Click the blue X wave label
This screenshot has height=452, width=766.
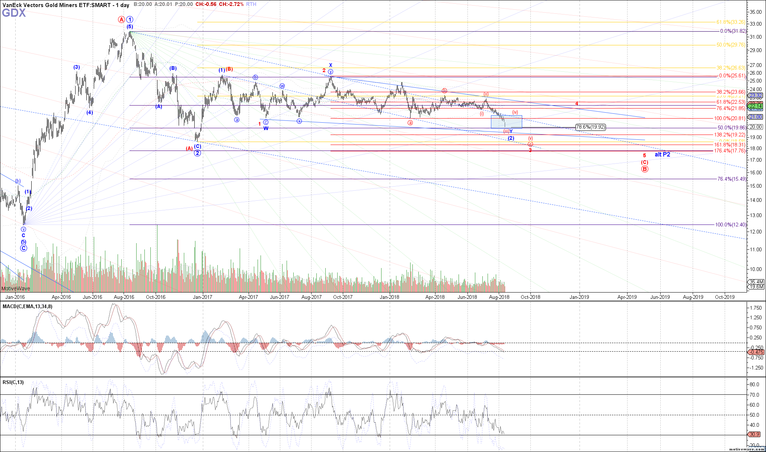click(x=331, y=65)
